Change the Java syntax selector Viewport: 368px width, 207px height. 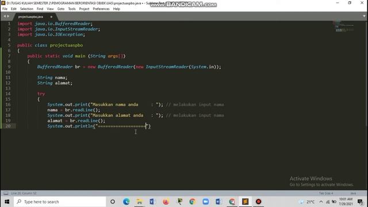pos(353,193)
